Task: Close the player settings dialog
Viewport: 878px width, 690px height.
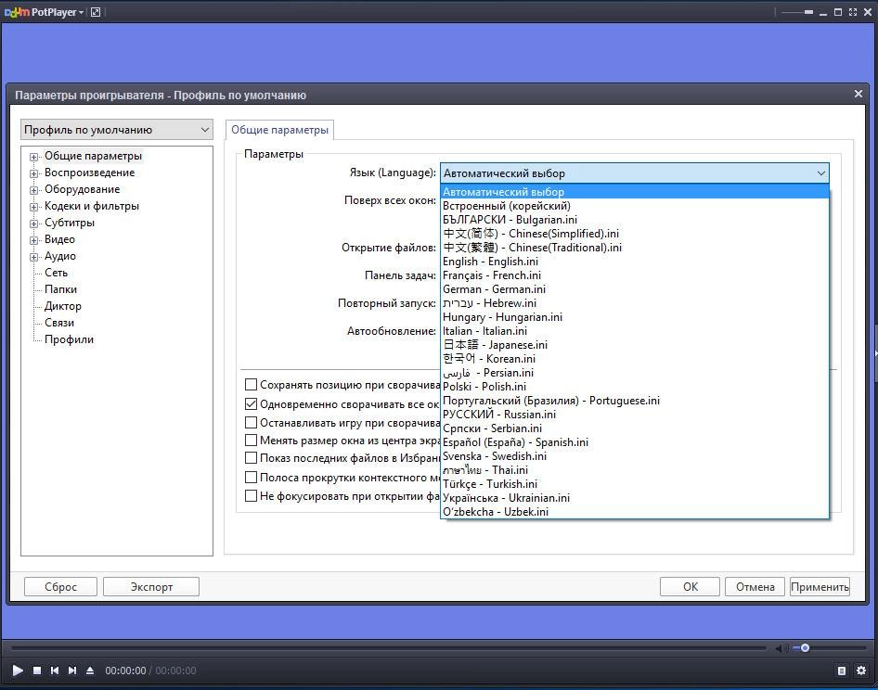Action: [x=859, y=94]
